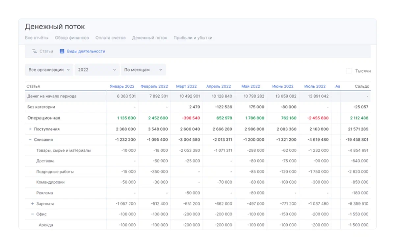Click the Виды деятельности view icon
The width and height of the screenshot is (395, 248).
[62, 51]
